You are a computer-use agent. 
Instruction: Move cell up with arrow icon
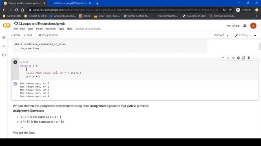[x=223, y=58]
